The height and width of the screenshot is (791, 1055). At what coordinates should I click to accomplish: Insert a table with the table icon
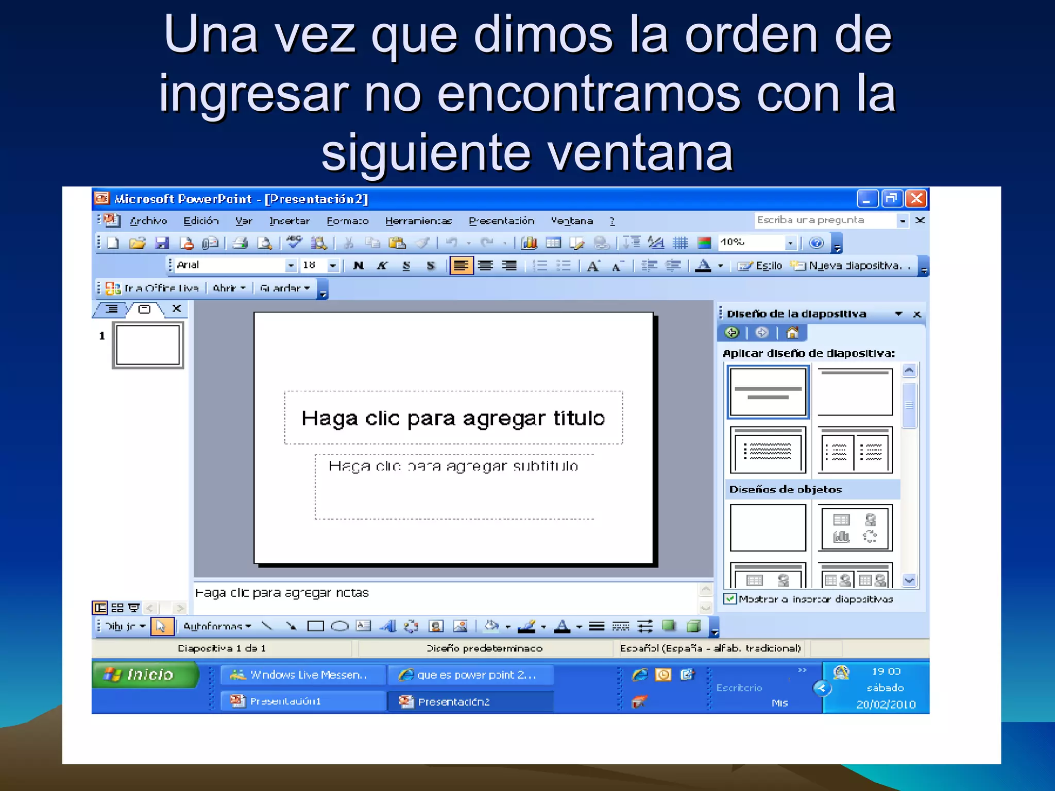tap(553, 243)
